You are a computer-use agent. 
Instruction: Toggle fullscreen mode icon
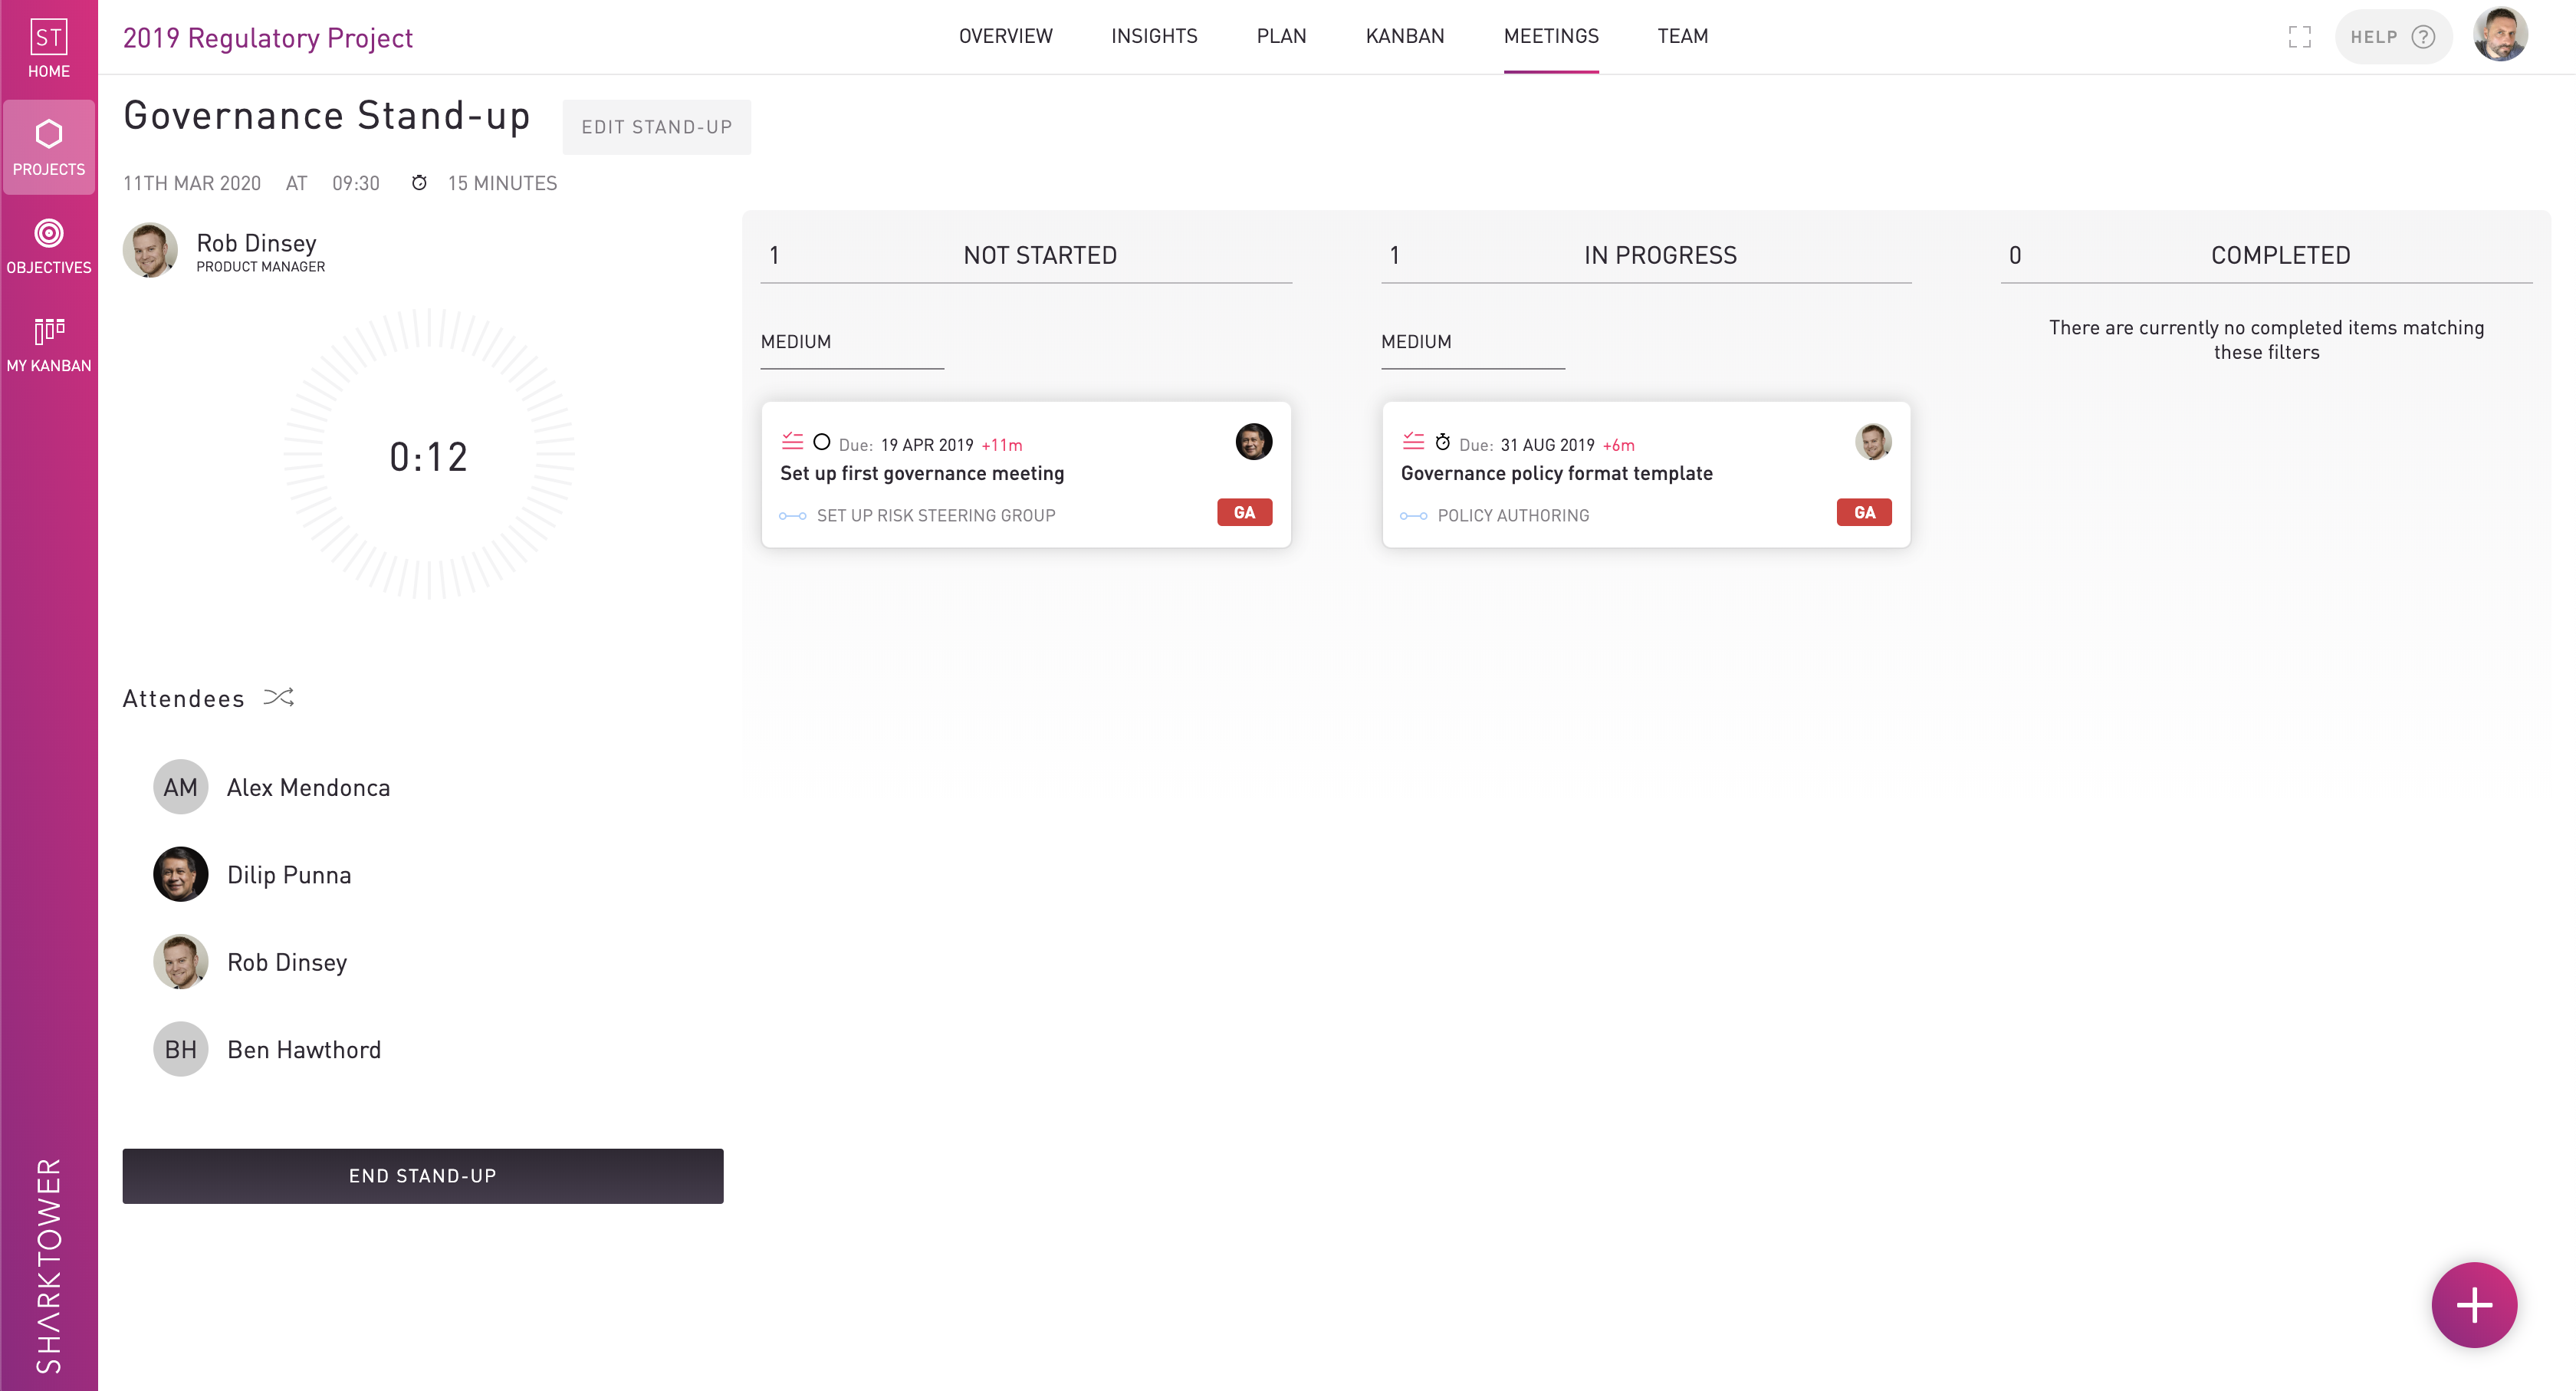(x=2299, y=37)
